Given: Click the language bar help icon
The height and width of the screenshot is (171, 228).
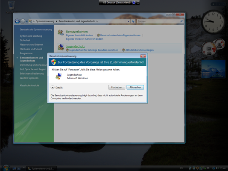Looking at the screenshot, I should tap(134, 3).
